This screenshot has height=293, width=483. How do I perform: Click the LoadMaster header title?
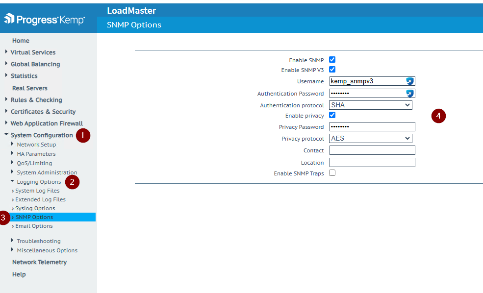131,10
